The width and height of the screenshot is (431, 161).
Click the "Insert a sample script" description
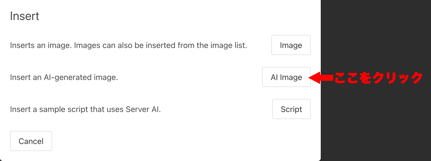pyautogui.click(x=85, y=109)
